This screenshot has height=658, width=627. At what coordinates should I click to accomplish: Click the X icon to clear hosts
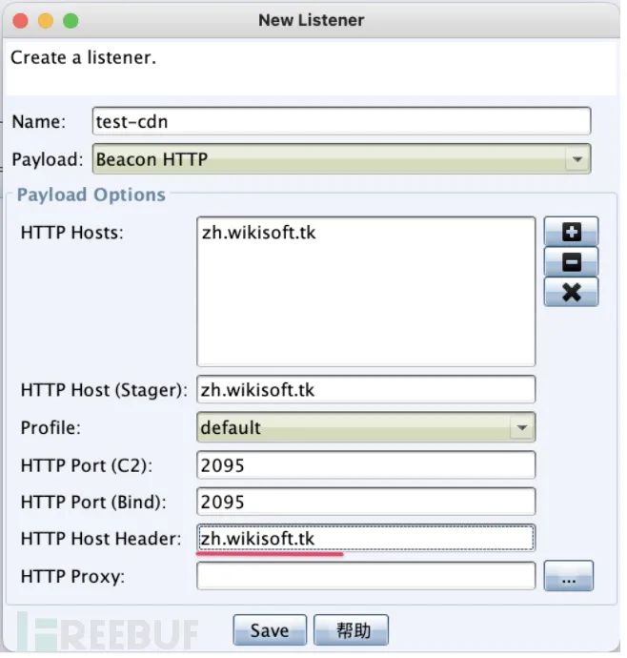pyautogui.click(x=571, y=292)
